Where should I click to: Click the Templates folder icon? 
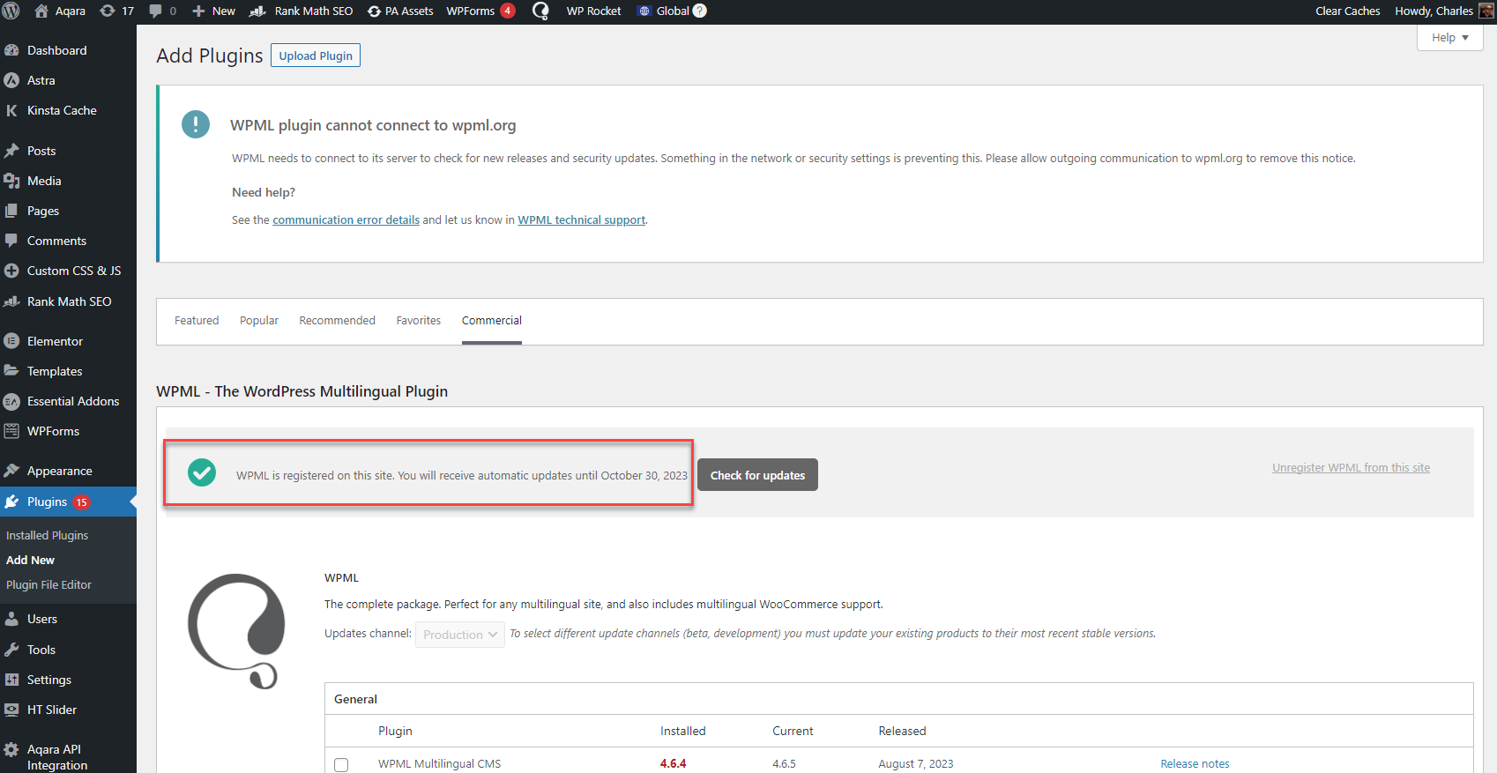11,371
